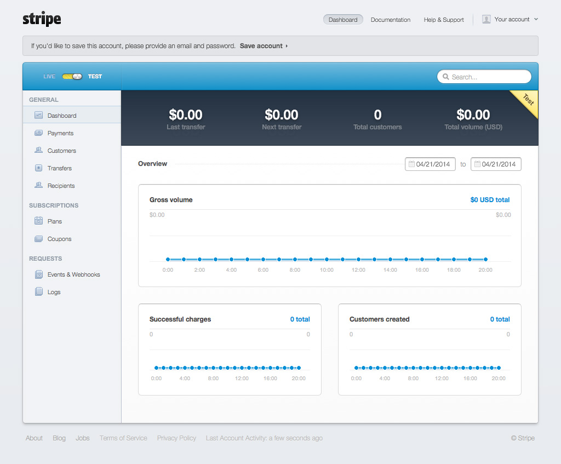Click the Save account link
Viewport: 561px width, 464px height.
pyautogui.click(x=262, y=46)
